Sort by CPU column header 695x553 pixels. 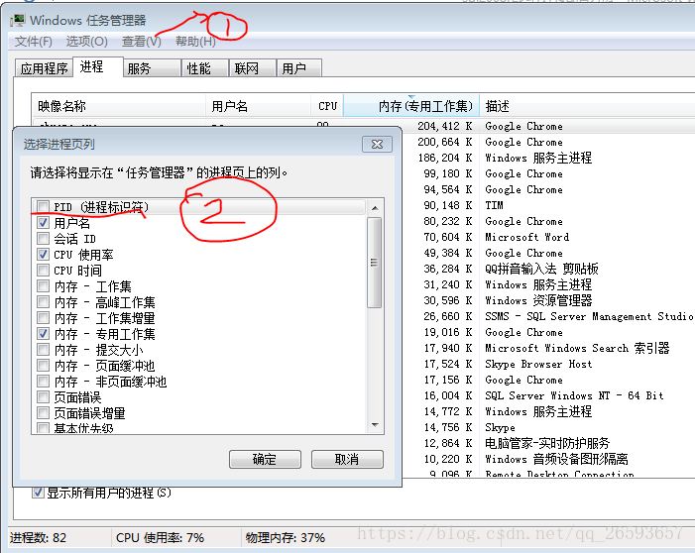(327, 106)
